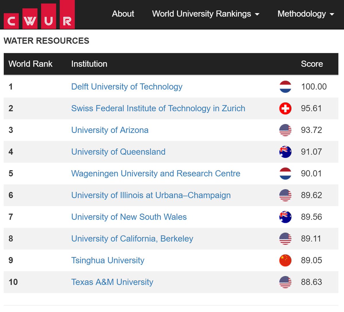Image resolution: width=344 pixels, height=312 pixels.
Task: Open University of New South Wales link
Action: click(x=129, y=217)
